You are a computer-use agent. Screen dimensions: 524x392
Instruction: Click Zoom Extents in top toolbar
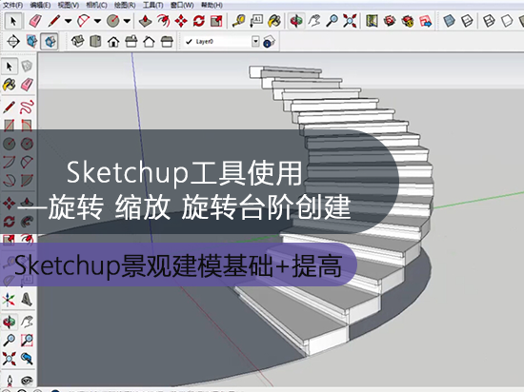350,21
